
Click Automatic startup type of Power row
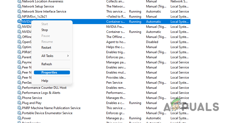154,118
